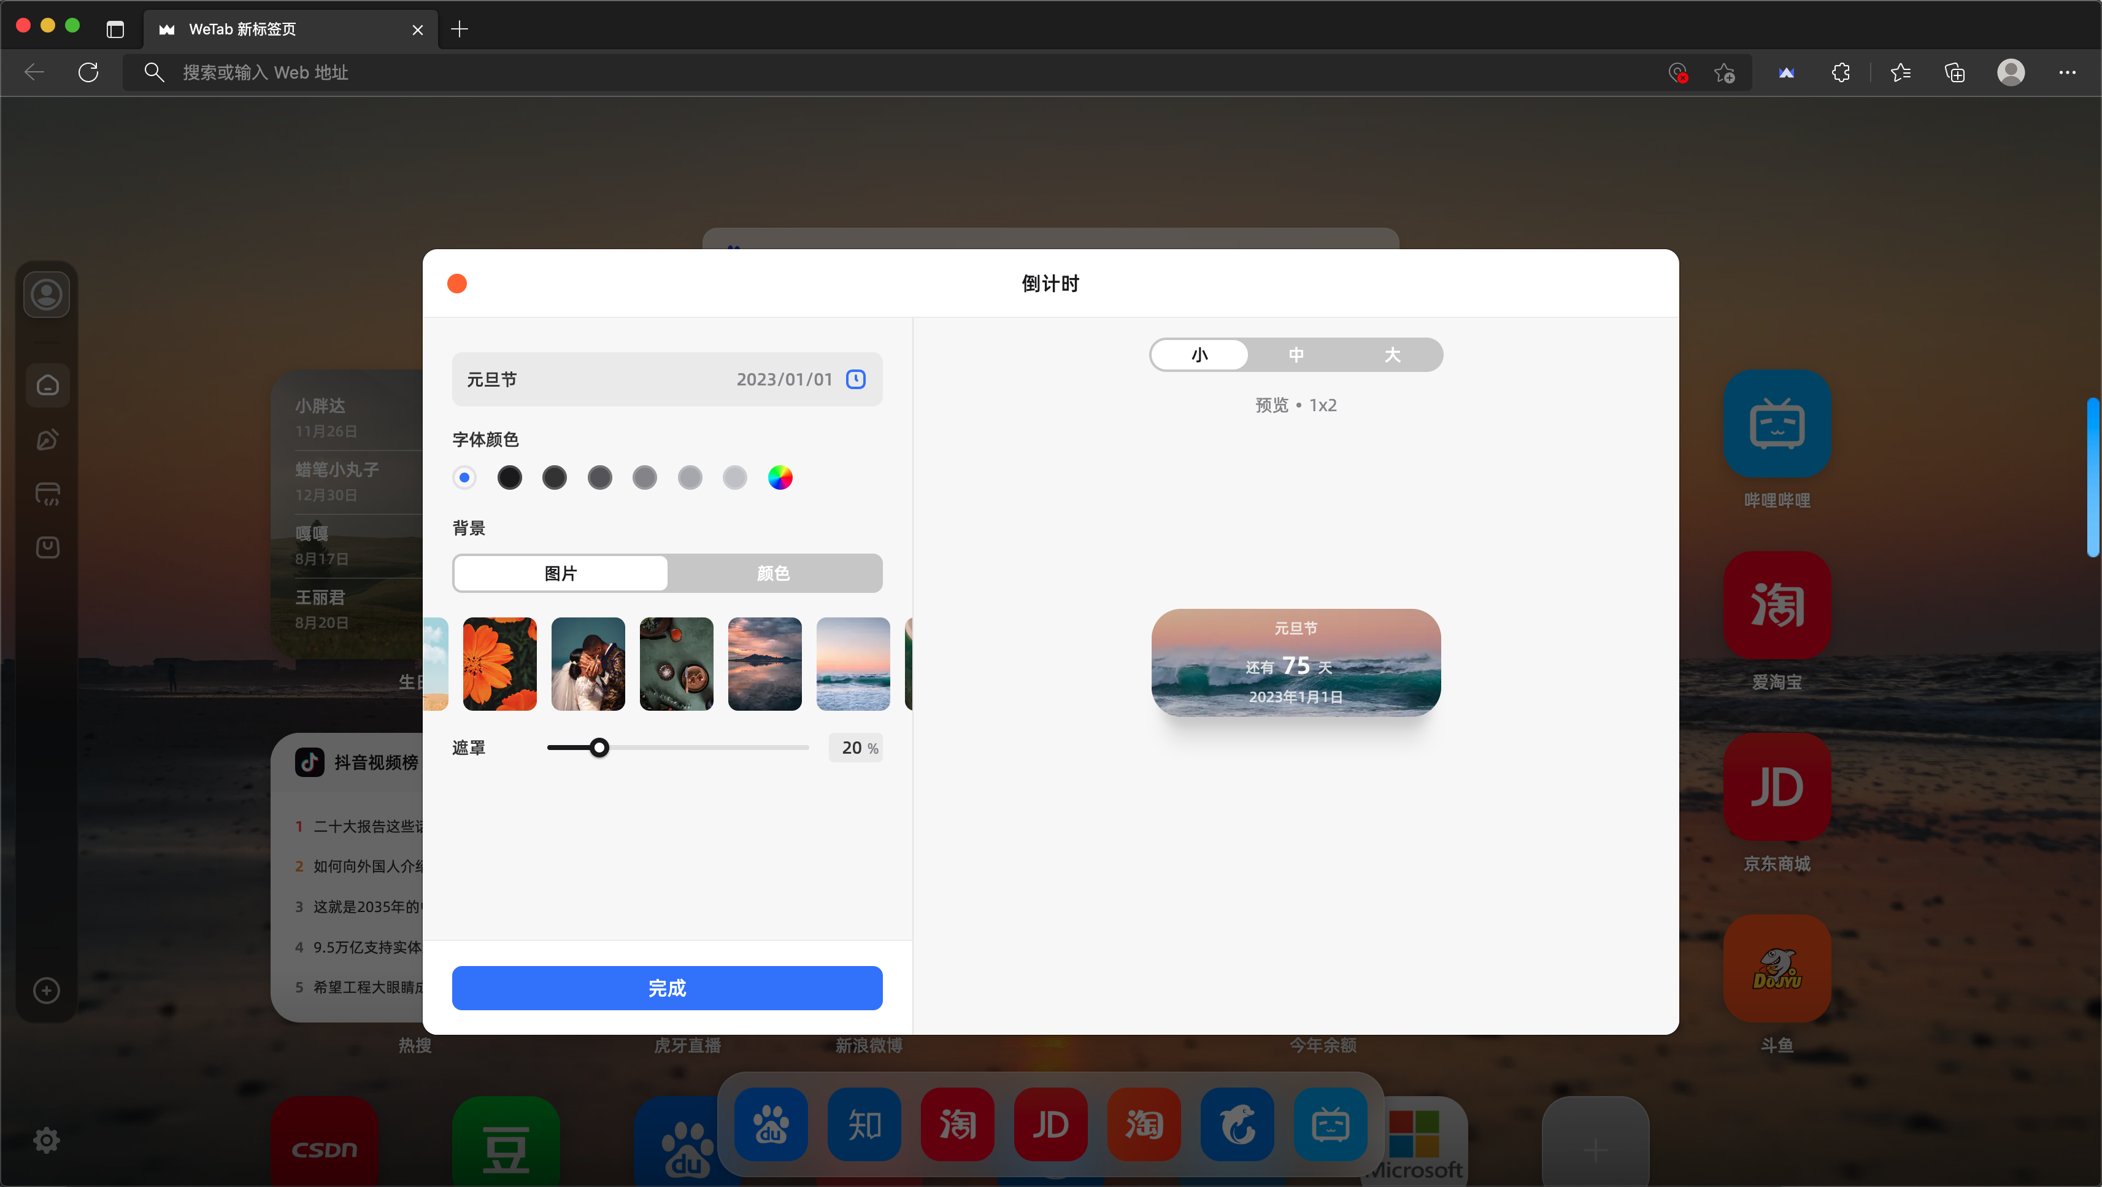
Task: Choose the black font color swatch
Action: (x=509, y=478)
